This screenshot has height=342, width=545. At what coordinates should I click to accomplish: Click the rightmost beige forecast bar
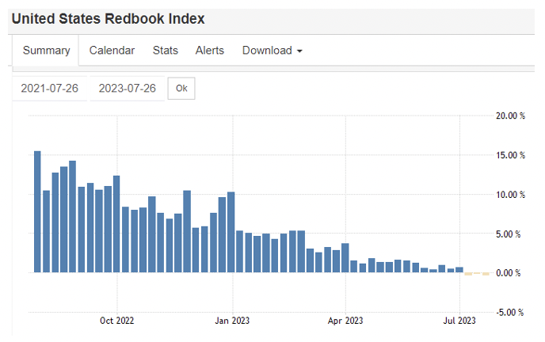point(486,273)
